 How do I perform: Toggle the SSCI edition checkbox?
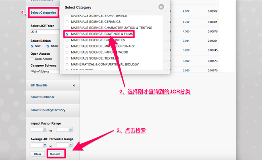(48, 46)
